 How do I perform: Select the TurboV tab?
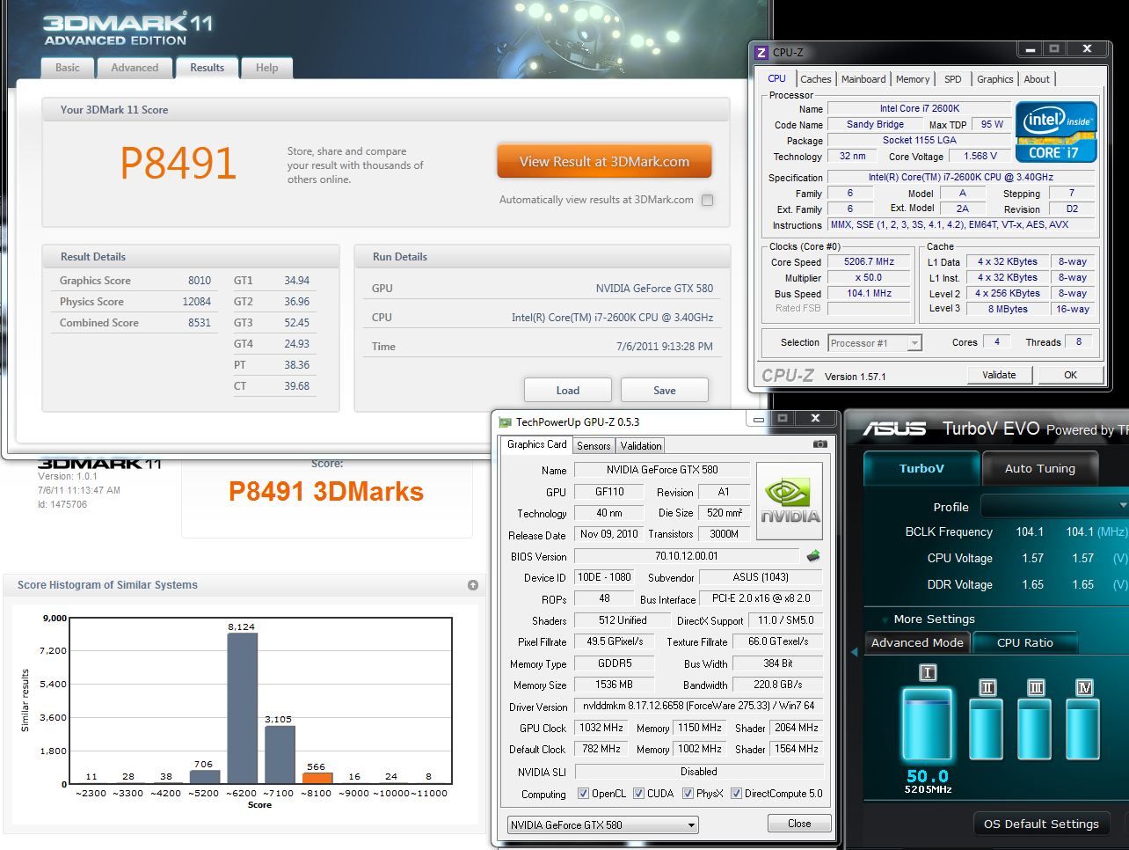pyautogui.click(x=921, y=469)
